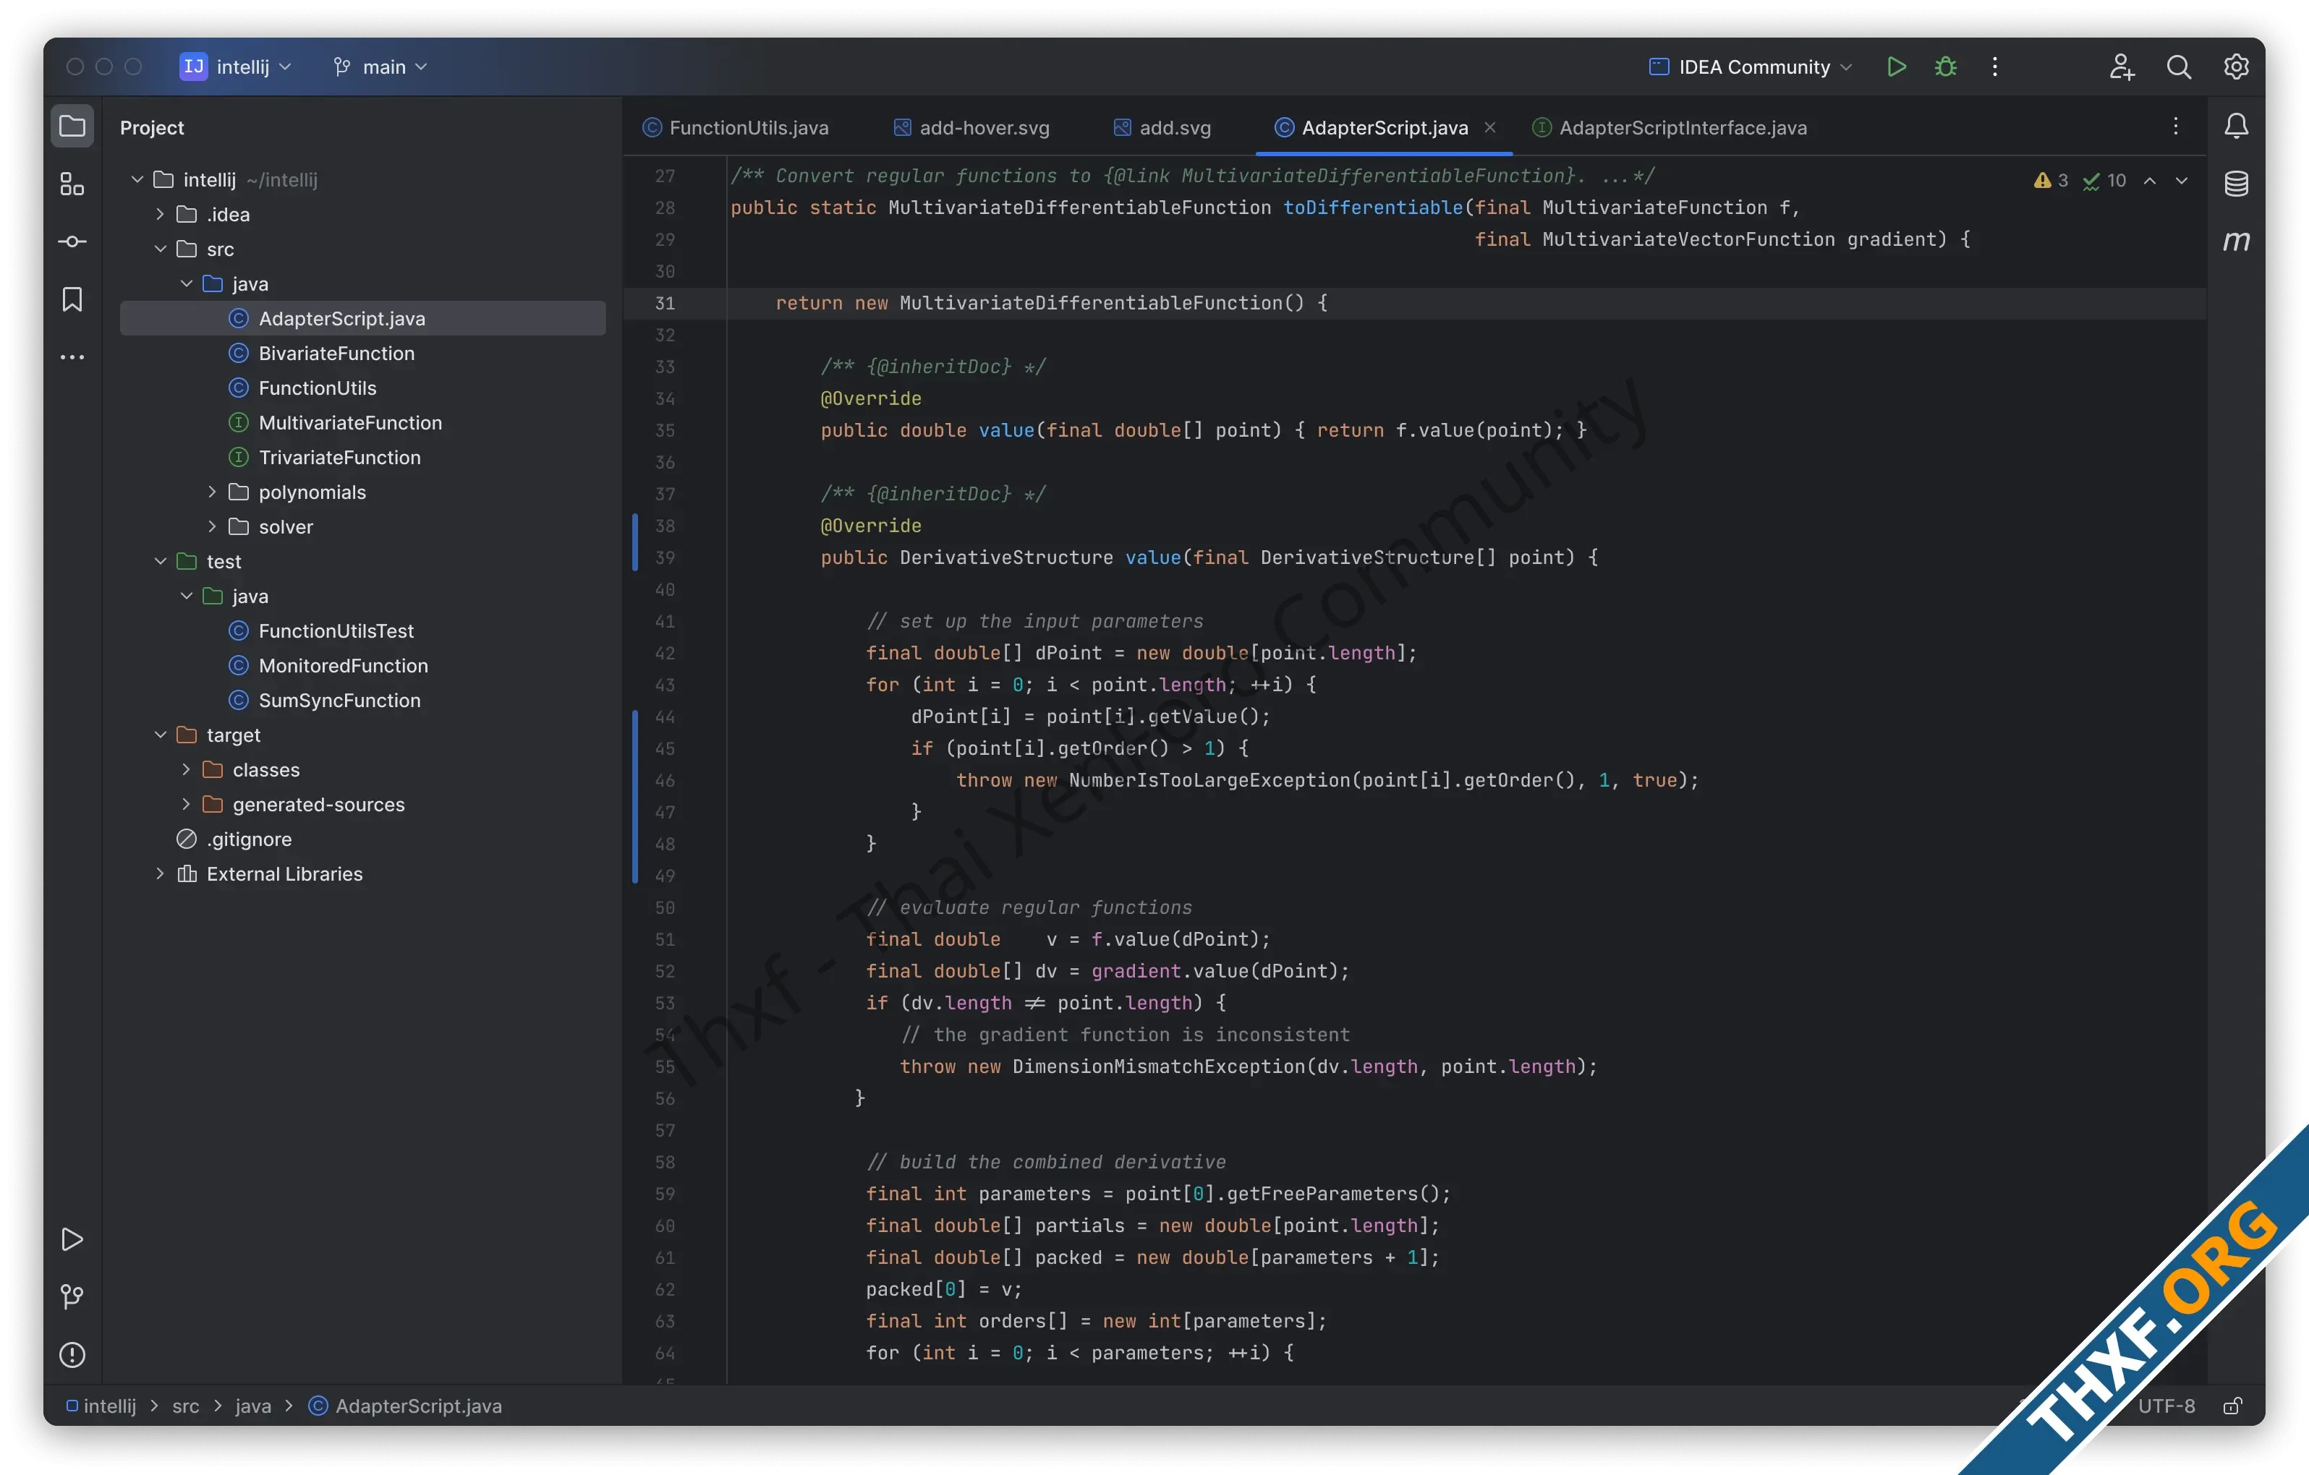Click the green Run button

pyautogui.click(x=1896, y=67)
